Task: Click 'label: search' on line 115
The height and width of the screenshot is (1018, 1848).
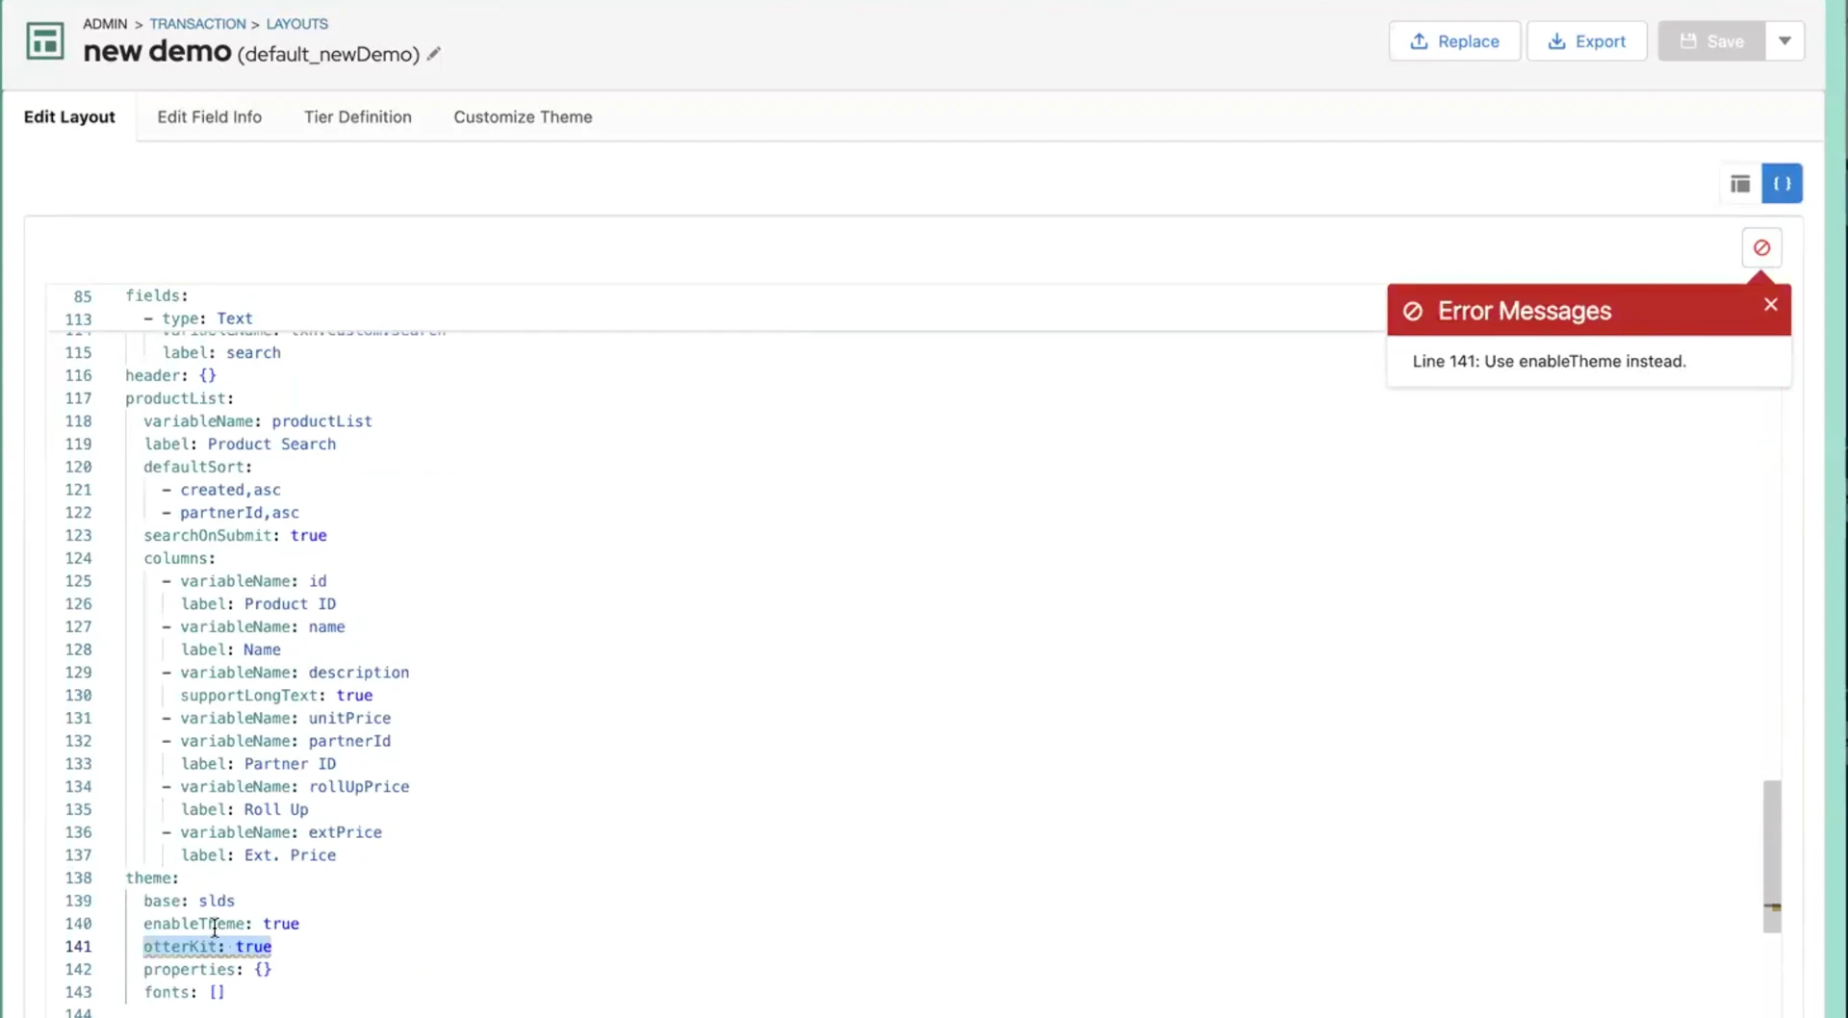Action: [x=221, y=353]
